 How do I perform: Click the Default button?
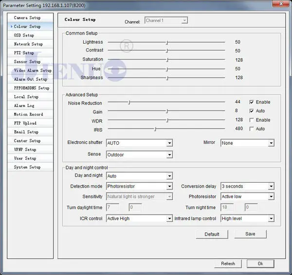pos(212,234)
